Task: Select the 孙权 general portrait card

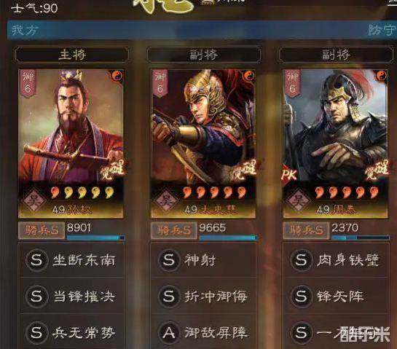Action: [x=71, y=144]
